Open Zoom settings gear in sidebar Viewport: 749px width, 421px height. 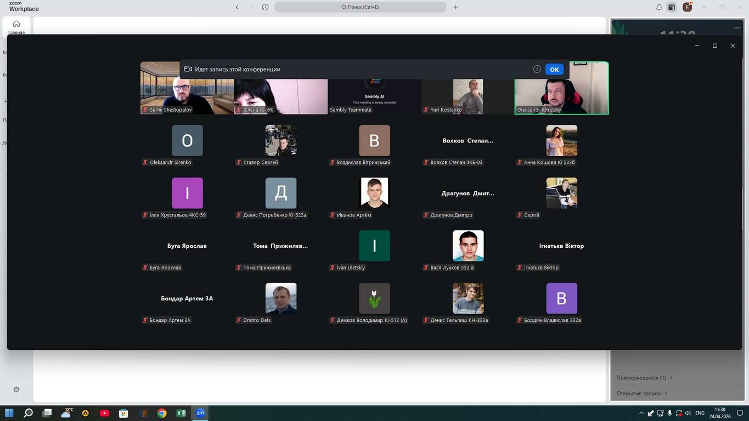click(x=16, y=389)
